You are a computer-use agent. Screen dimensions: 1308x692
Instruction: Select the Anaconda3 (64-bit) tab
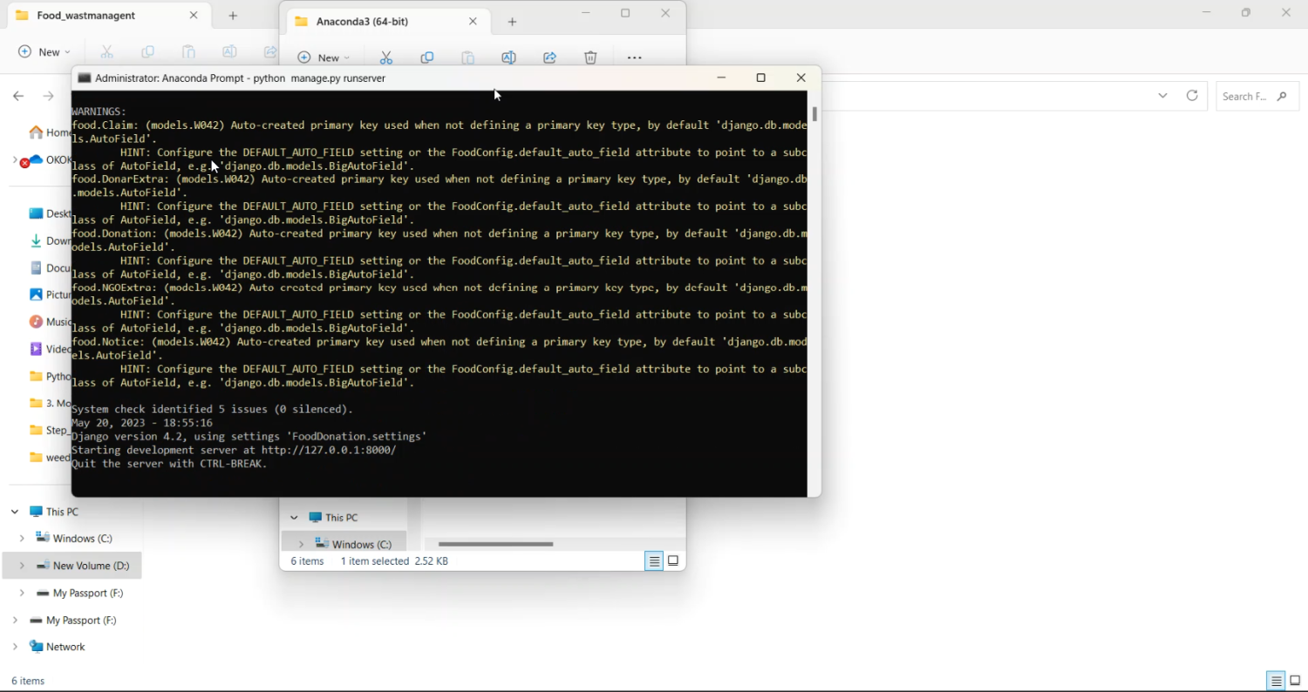pos(386,22)
